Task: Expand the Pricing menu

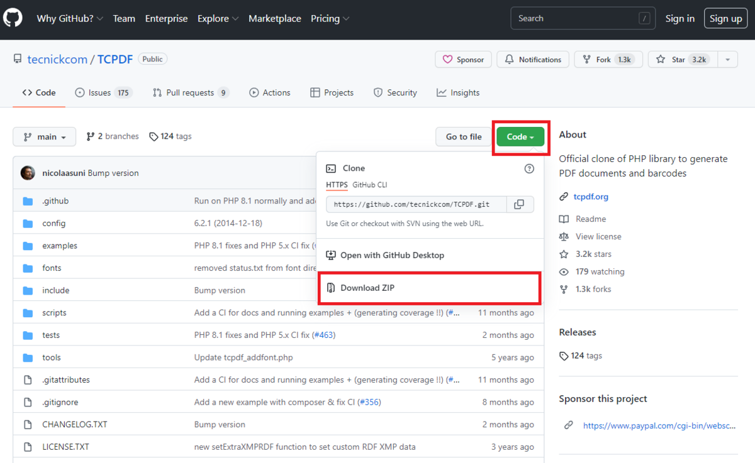Action: coord(330,19)
